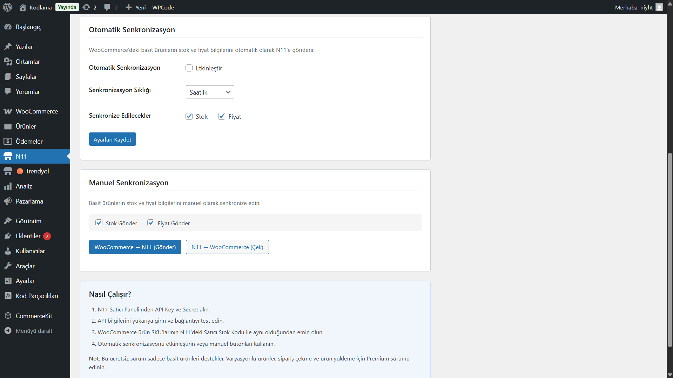Click the Yayında status badge
Image resolution: width=673 pixels, height=378 pixels.
pyautogui.click(x=67, y=7)
